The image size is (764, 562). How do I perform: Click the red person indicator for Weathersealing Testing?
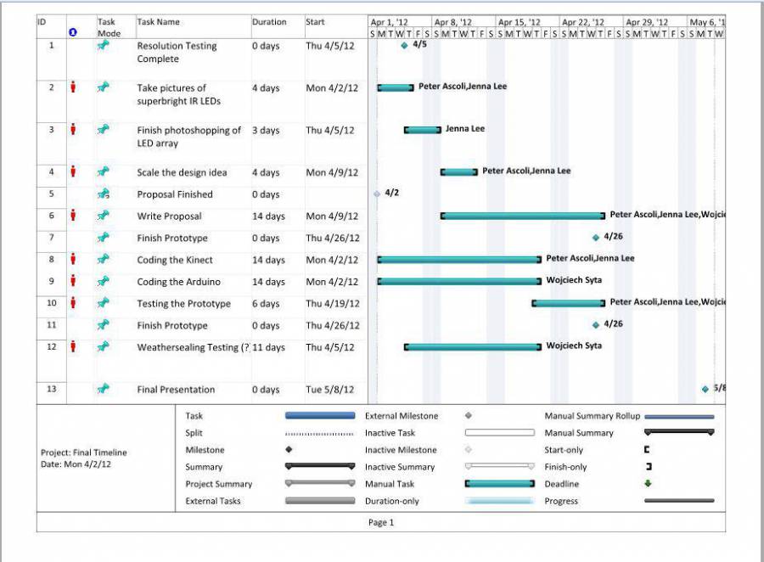pos(73,346)
